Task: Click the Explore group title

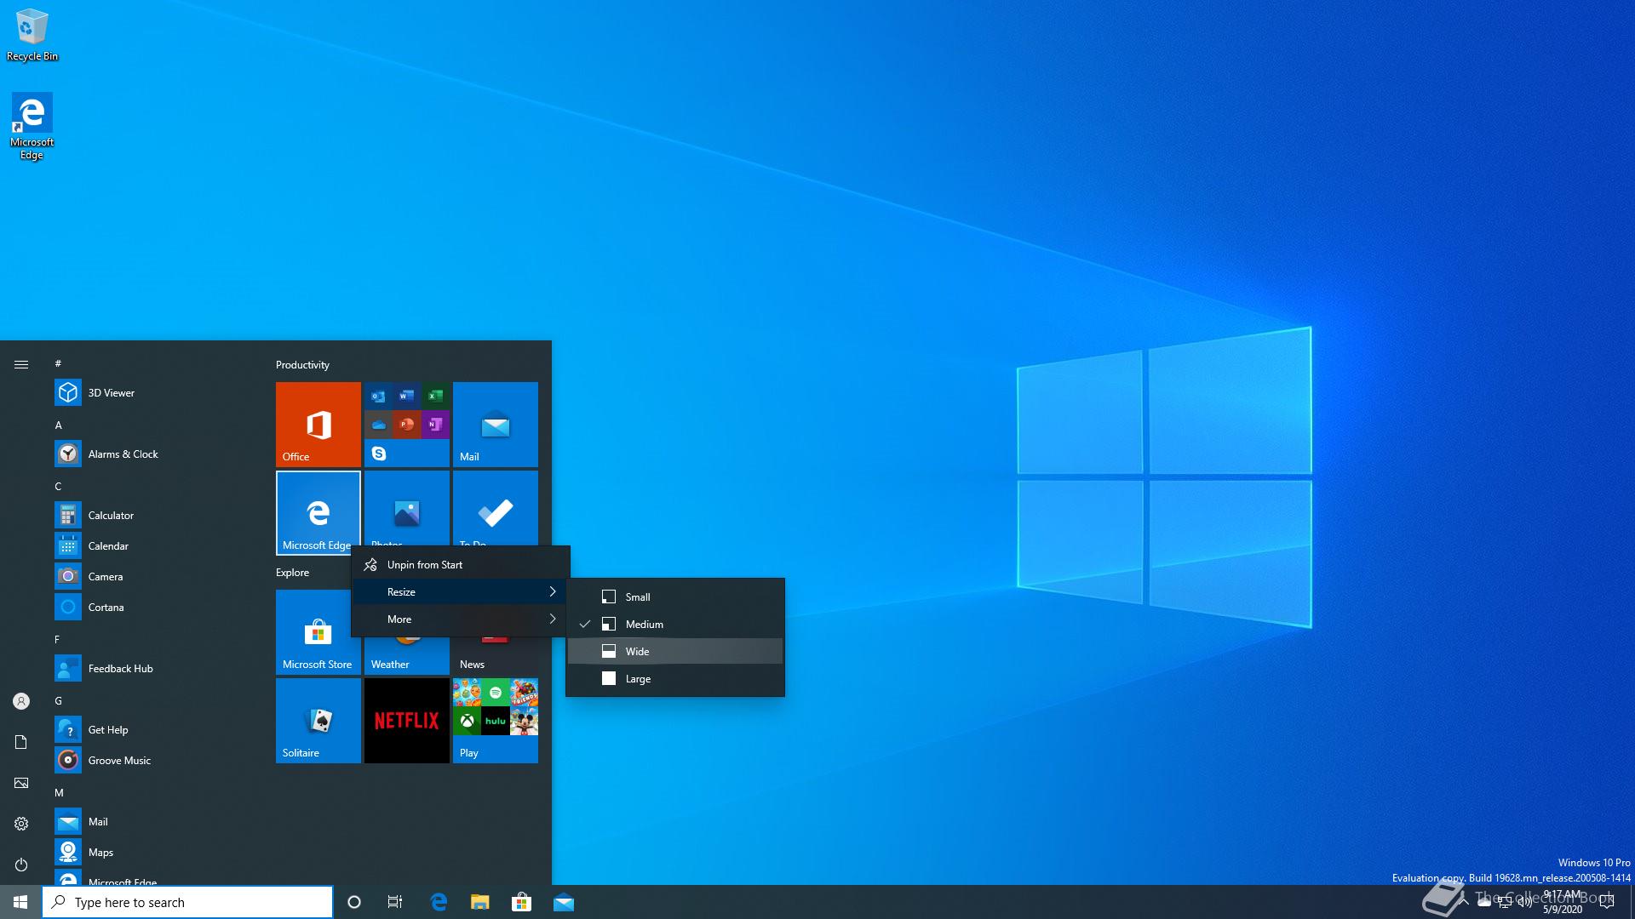Action: [x=292, y=572]
